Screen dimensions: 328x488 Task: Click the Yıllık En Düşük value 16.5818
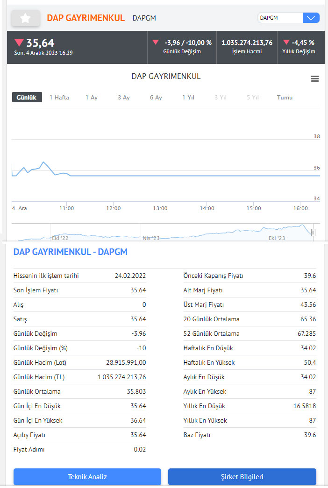click(x=304, y=406)
